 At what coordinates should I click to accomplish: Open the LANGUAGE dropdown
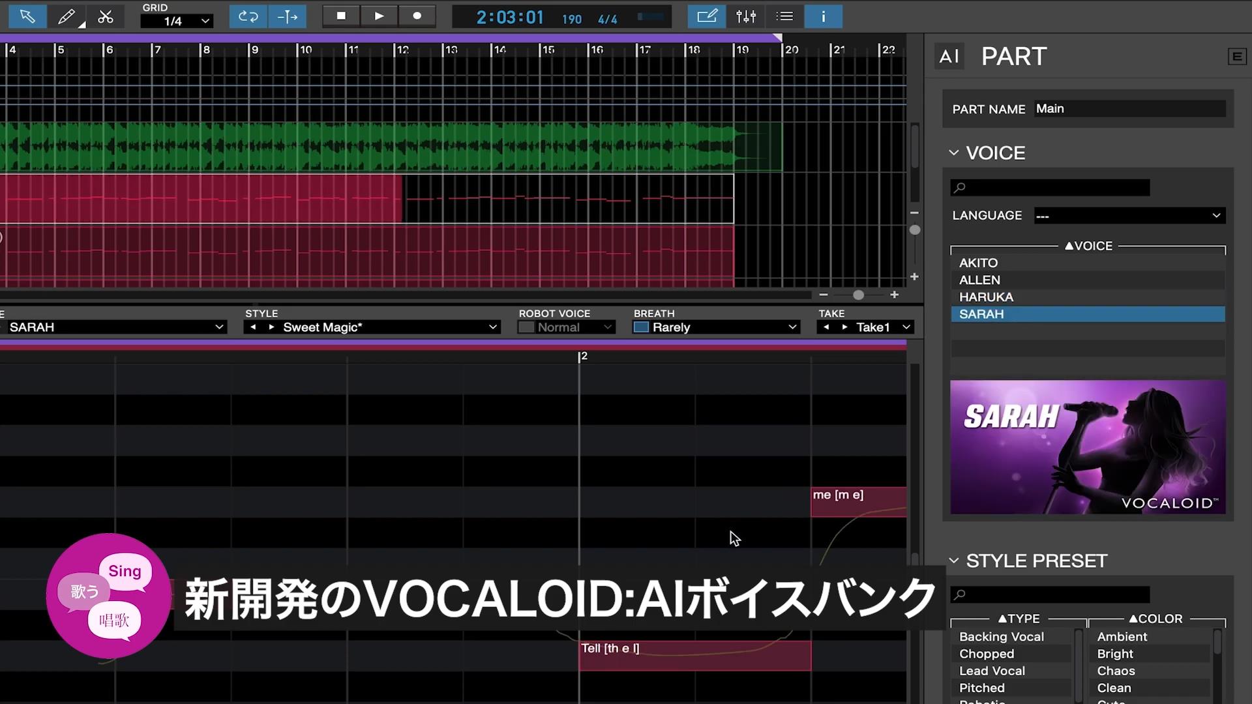pyautogui.click(x=1129, y=215)
